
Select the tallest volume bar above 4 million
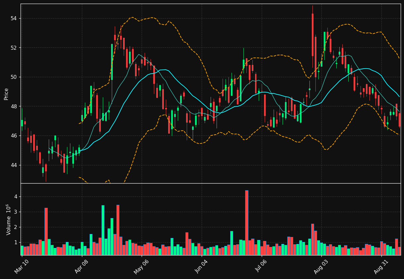point(246,223)
